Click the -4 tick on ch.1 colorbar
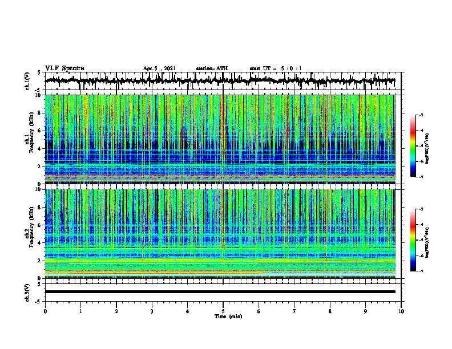 click(x=421, y=131)
